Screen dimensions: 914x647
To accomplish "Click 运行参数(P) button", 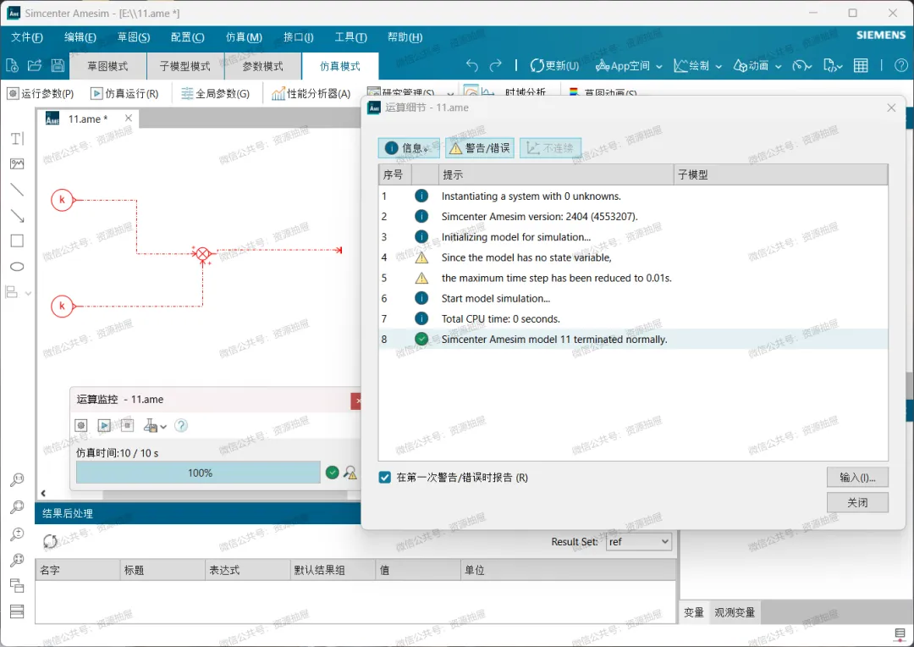I will 41,93.
